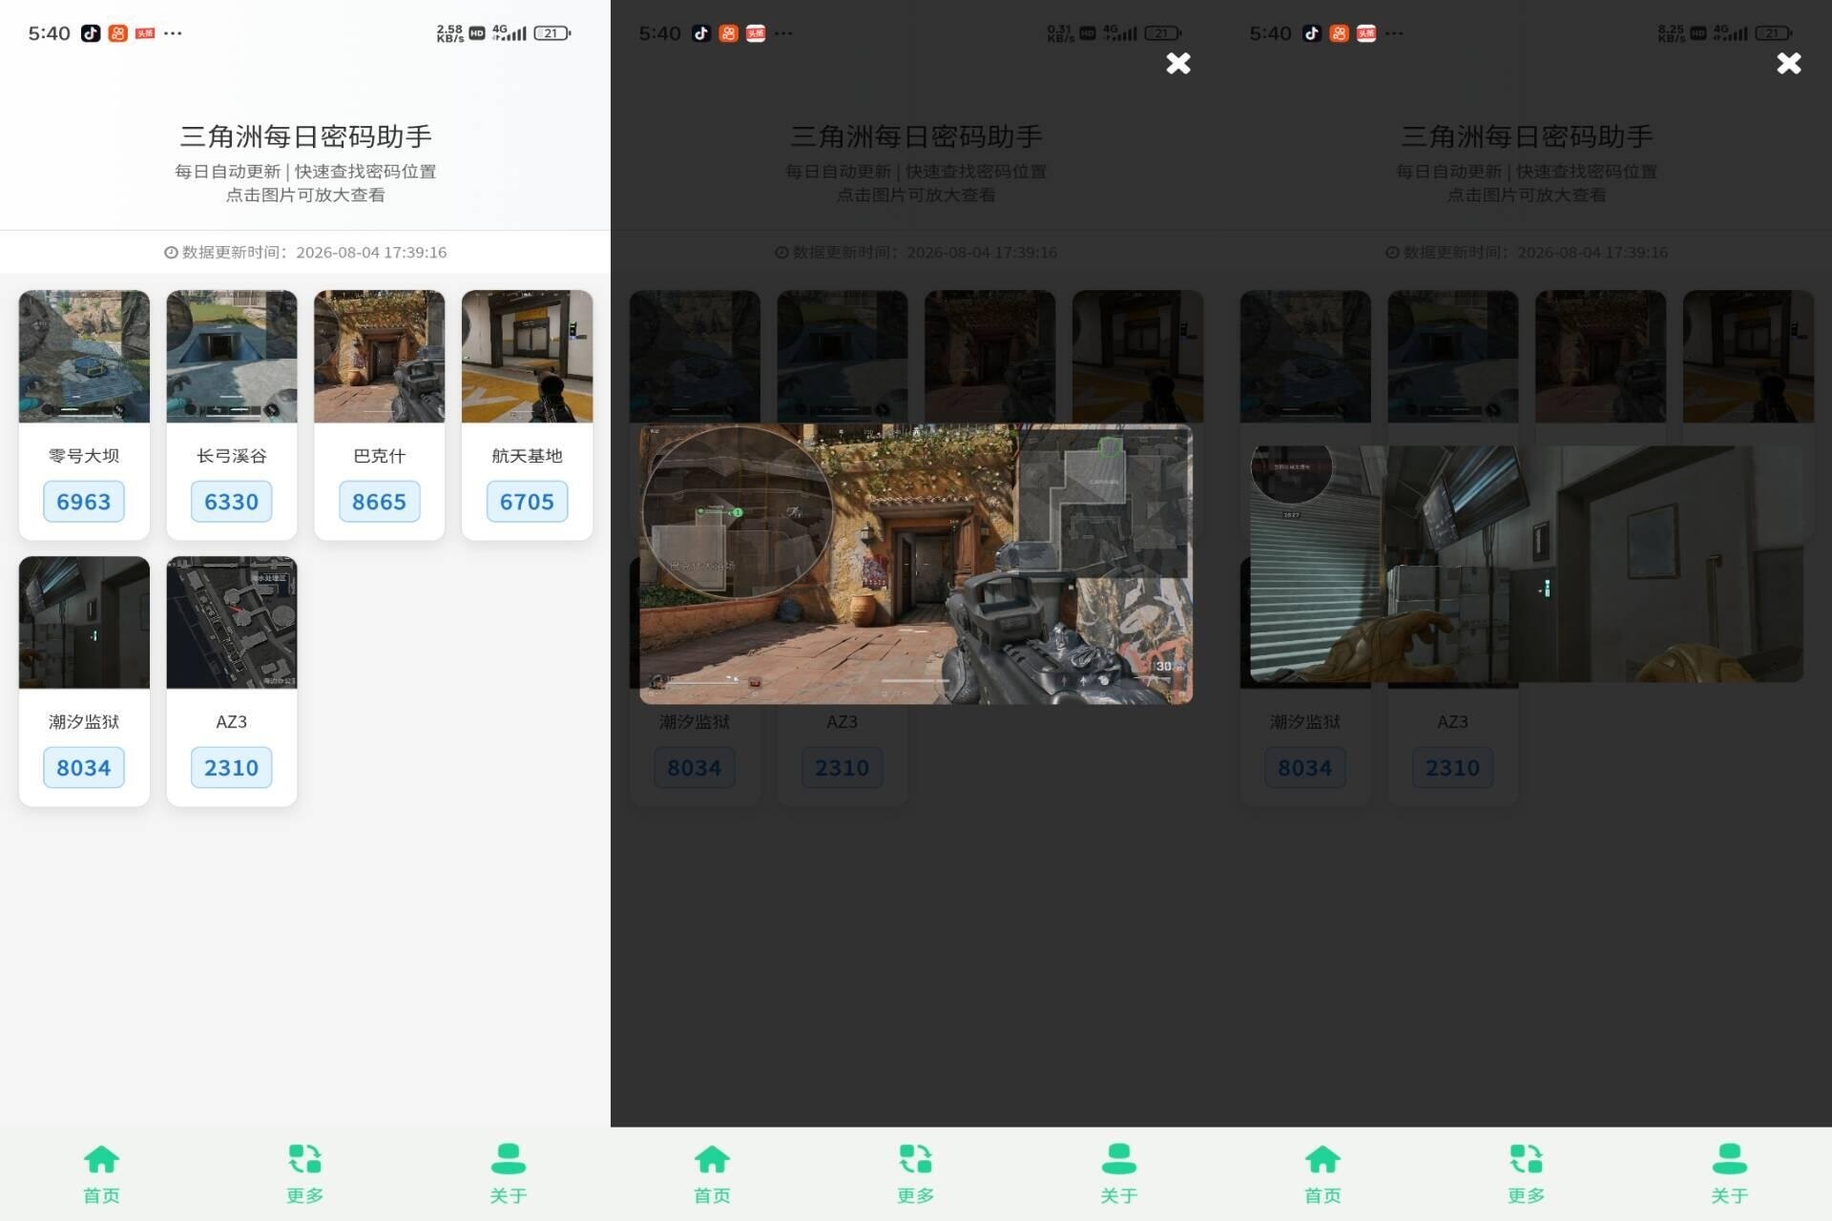1832x1221 pixels.
Task: Click the 8.25 KB/s network speed readout
Action: pyautogui.click(x=1671, y=33)
